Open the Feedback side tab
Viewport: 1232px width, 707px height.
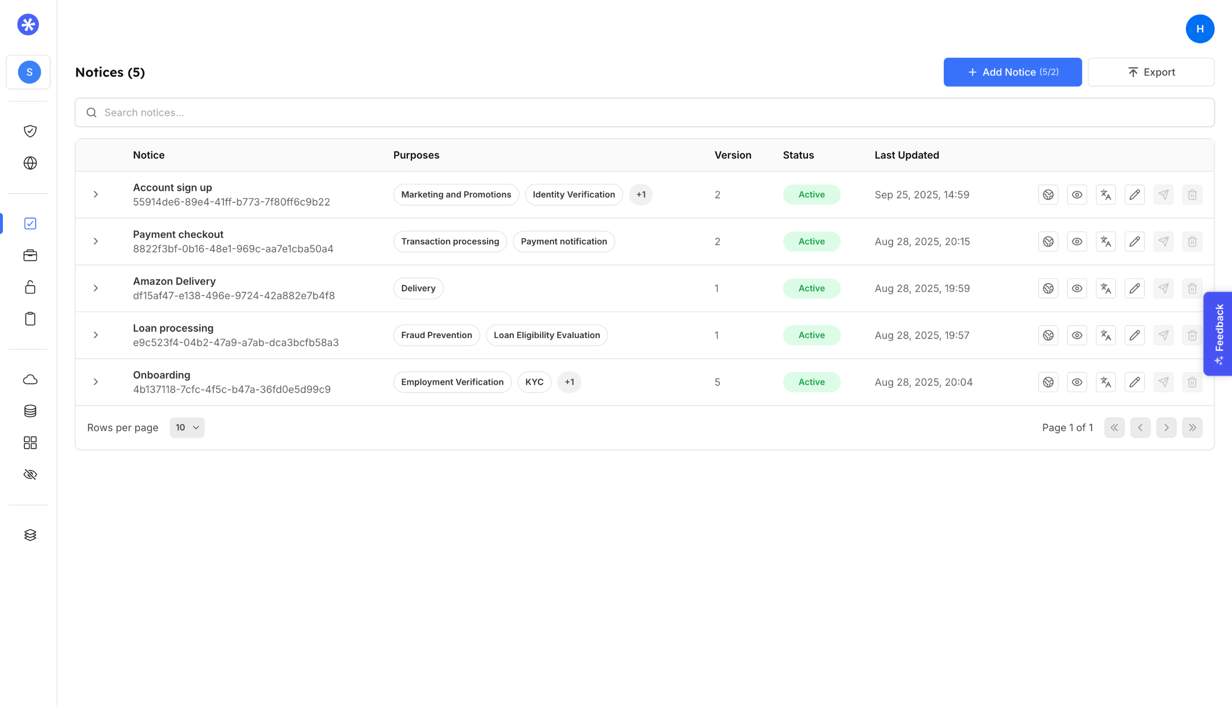coord(1218,334)
